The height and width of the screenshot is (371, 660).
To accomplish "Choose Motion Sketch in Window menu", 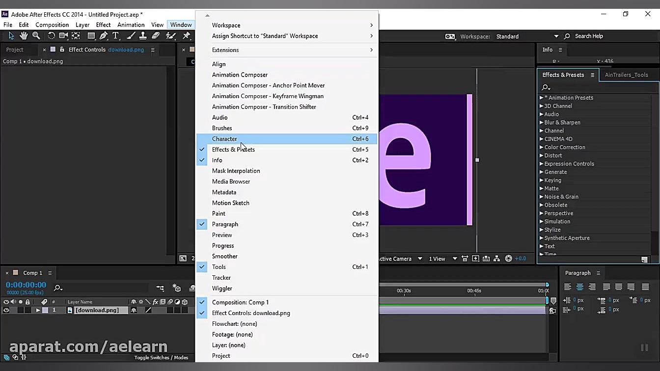I will (287, 203).
